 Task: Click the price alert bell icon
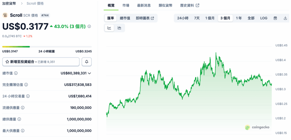pos(87,62)
